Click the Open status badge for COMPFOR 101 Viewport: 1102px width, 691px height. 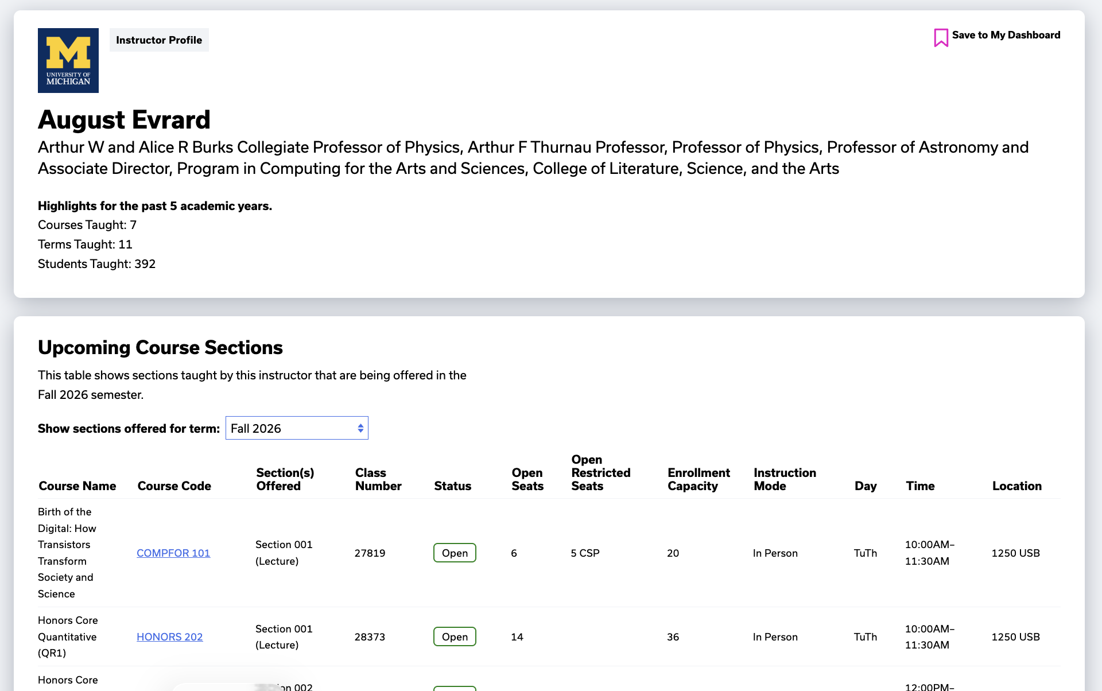pyautogui.click(x=455, y=553)
